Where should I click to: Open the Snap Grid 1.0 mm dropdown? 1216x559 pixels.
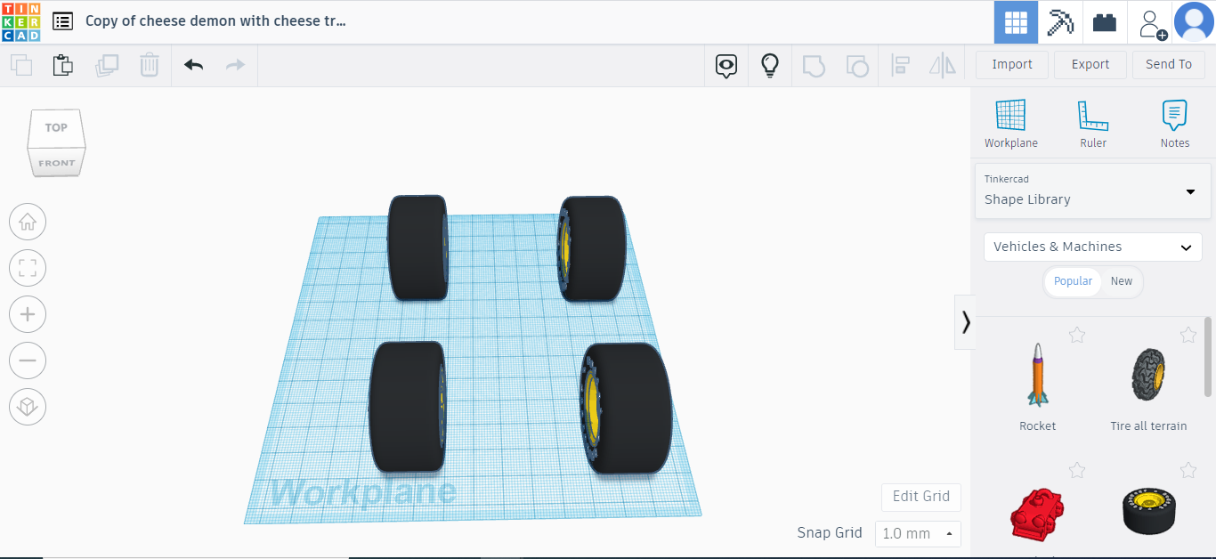[918, 534]
